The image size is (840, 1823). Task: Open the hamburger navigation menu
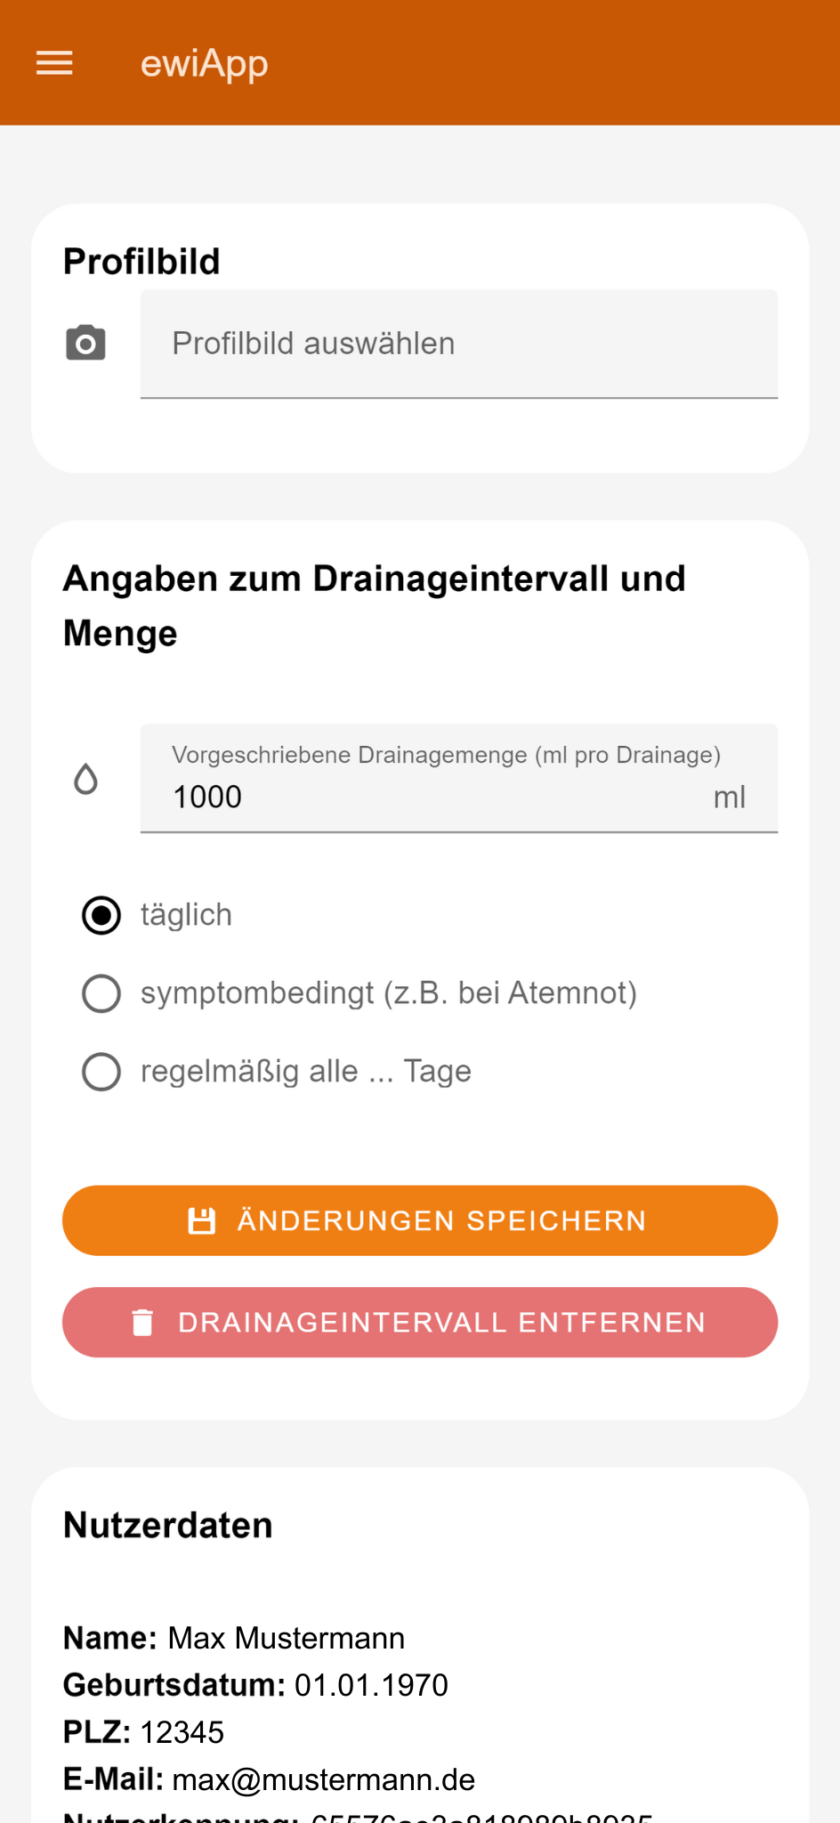point(54,63)
